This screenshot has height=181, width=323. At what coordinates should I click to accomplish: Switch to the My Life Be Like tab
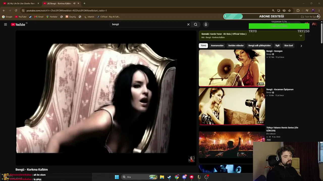tap(21, 4)
